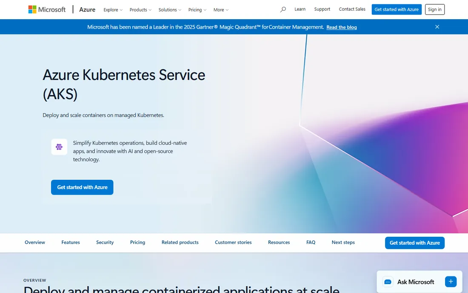Screen dimensions: 468x293
Task: Open the Learn link
Action: coord(300,9)
